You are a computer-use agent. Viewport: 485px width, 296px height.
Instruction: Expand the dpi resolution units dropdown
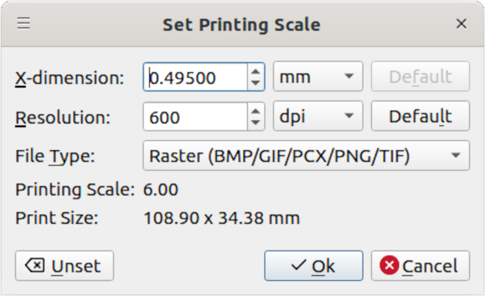[318, 116]
